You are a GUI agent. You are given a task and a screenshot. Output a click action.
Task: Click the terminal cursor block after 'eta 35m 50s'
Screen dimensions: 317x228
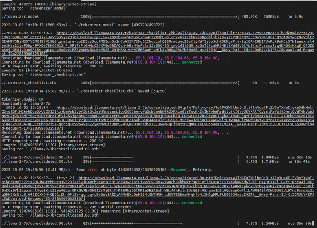[x=313, y=224]
